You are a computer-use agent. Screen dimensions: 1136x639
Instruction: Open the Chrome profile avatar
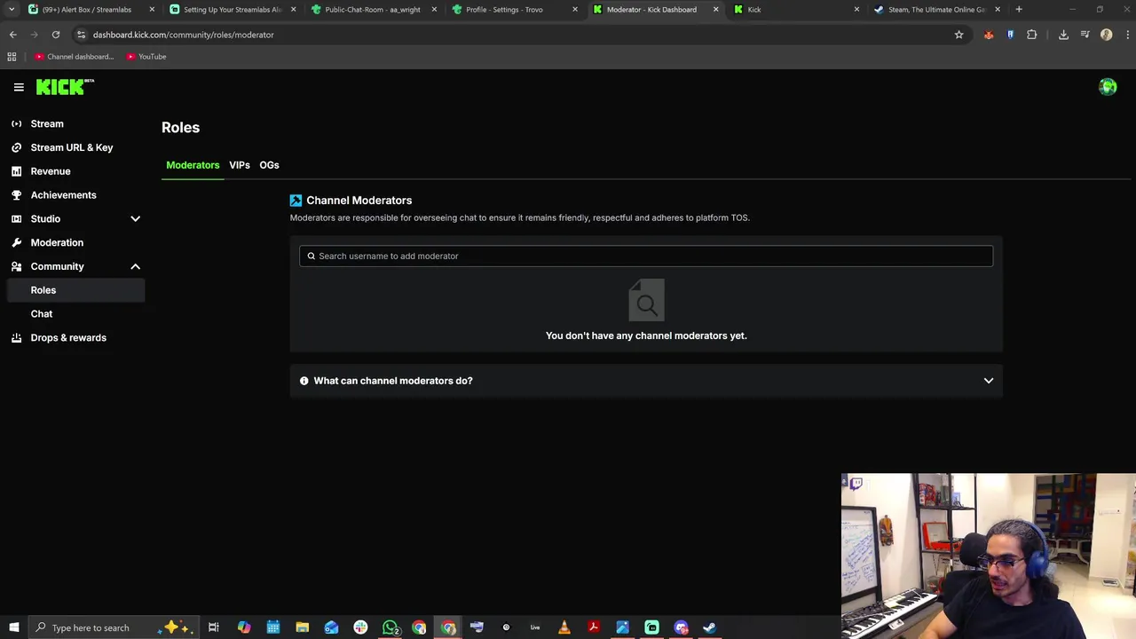point(1106,35)
